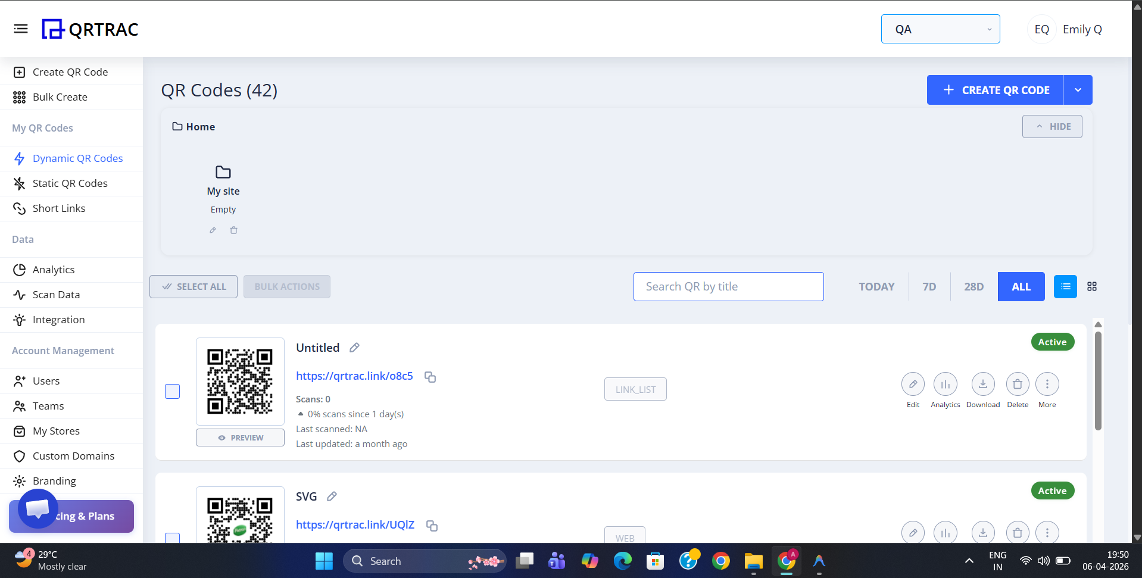Download the Untitled QR code
Image resolution: width=1142 pixels, height=578 pixels.
pos(982,385)
